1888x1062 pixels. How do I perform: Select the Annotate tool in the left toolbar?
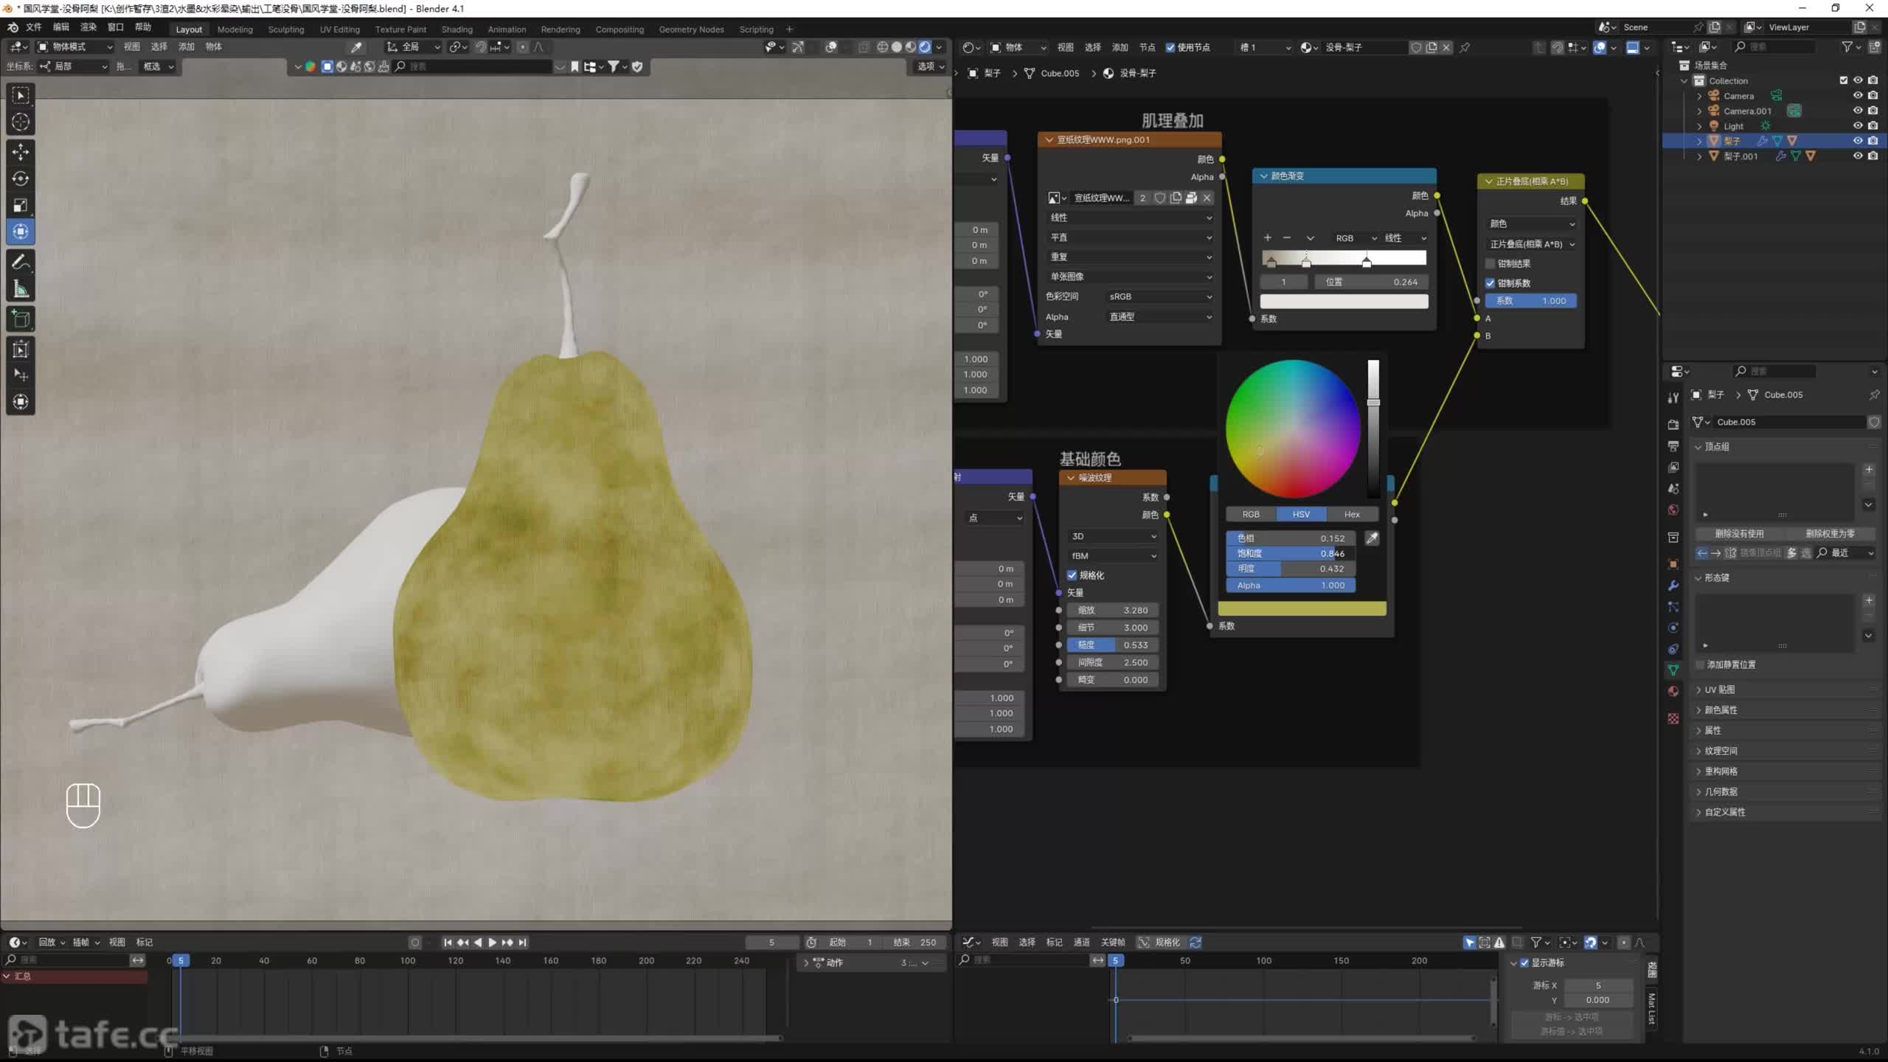pos(21,262)
